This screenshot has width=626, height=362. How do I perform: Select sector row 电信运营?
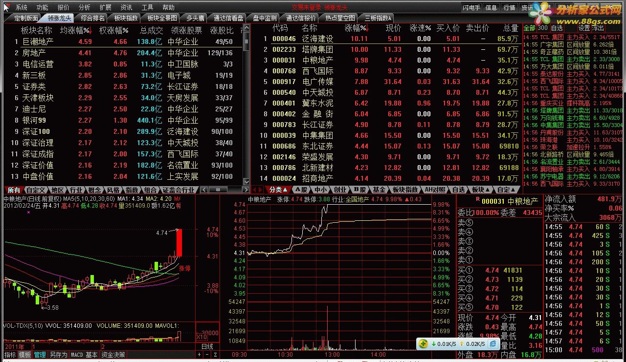pos(123,64)
